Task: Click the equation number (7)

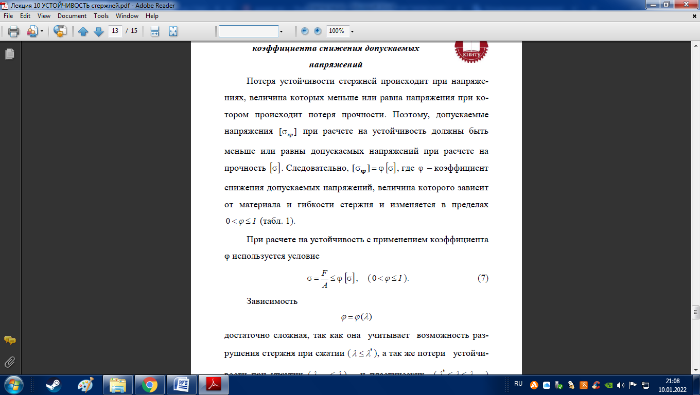Action: [483, 278]
